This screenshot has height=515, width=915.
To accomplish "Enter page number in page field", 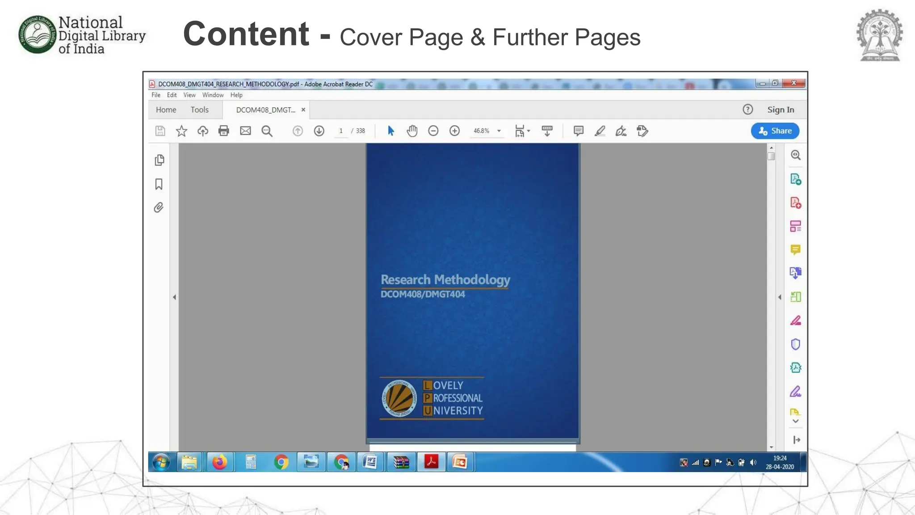I will (x=341, y=131).
